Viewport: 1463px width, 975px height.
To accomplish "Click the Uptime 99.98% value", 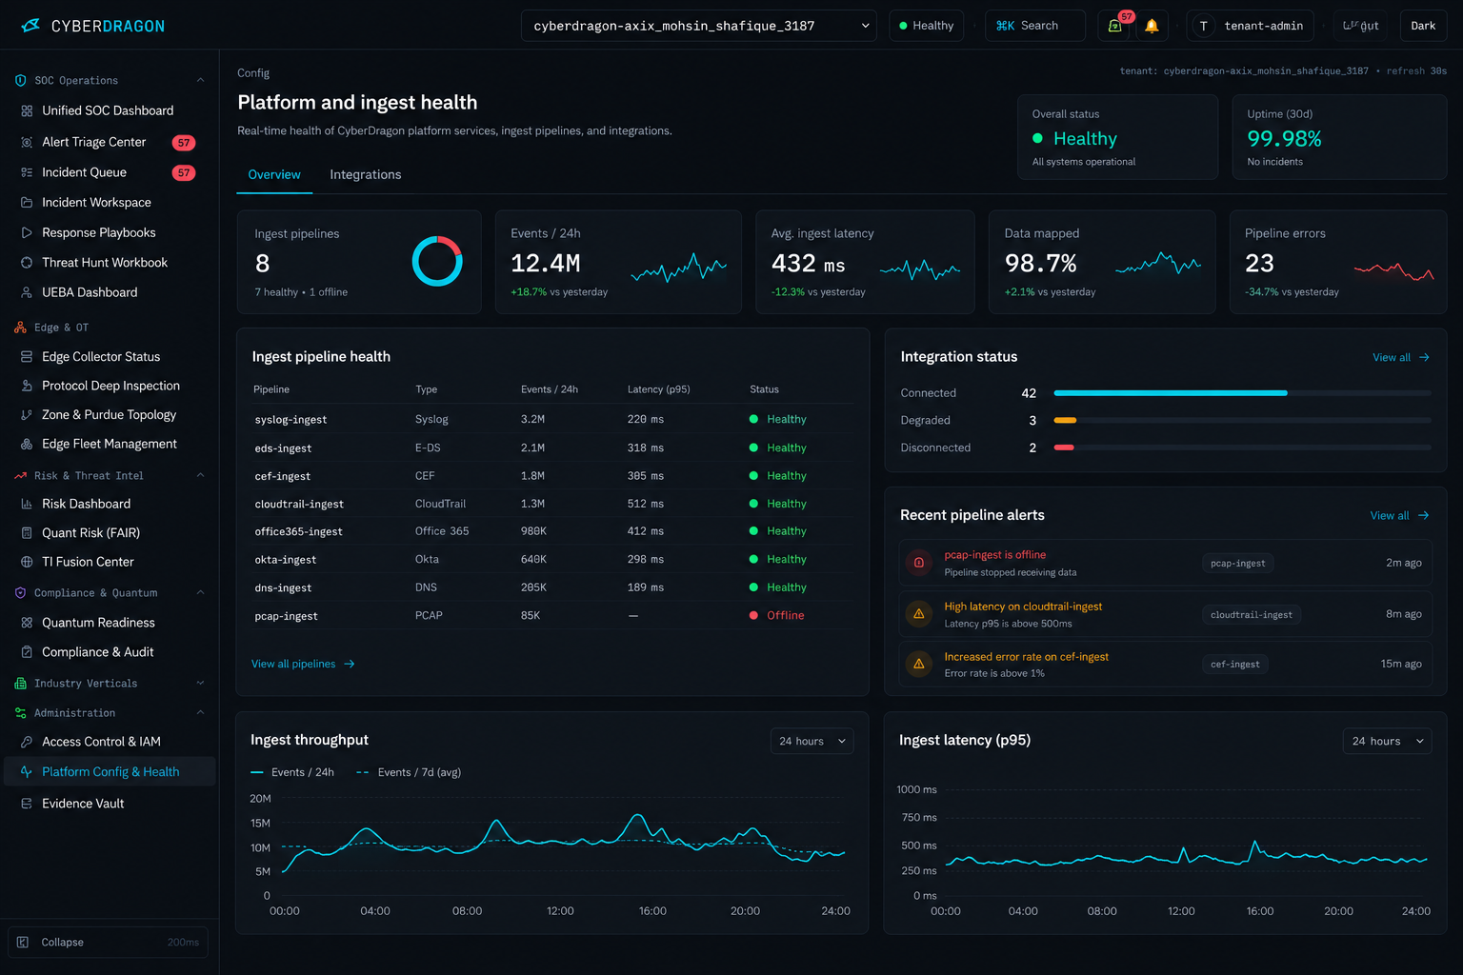I will pos(1285,139).
